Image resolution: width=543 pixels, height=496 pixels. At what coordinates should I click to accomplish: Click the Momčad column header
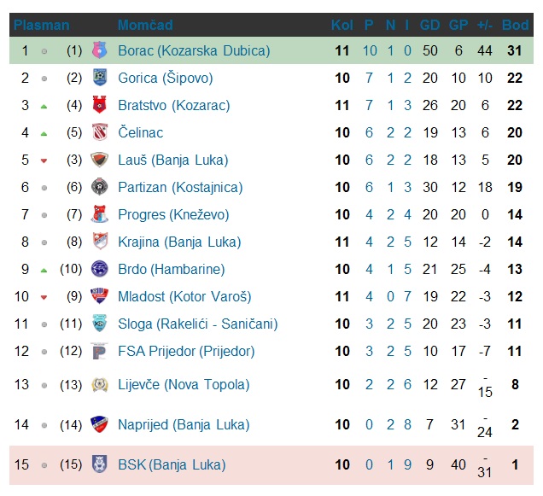145,26
